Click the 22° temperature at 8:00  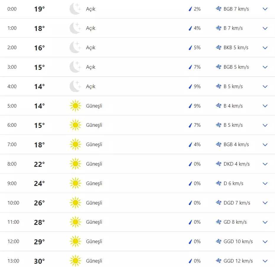[39, 164]
